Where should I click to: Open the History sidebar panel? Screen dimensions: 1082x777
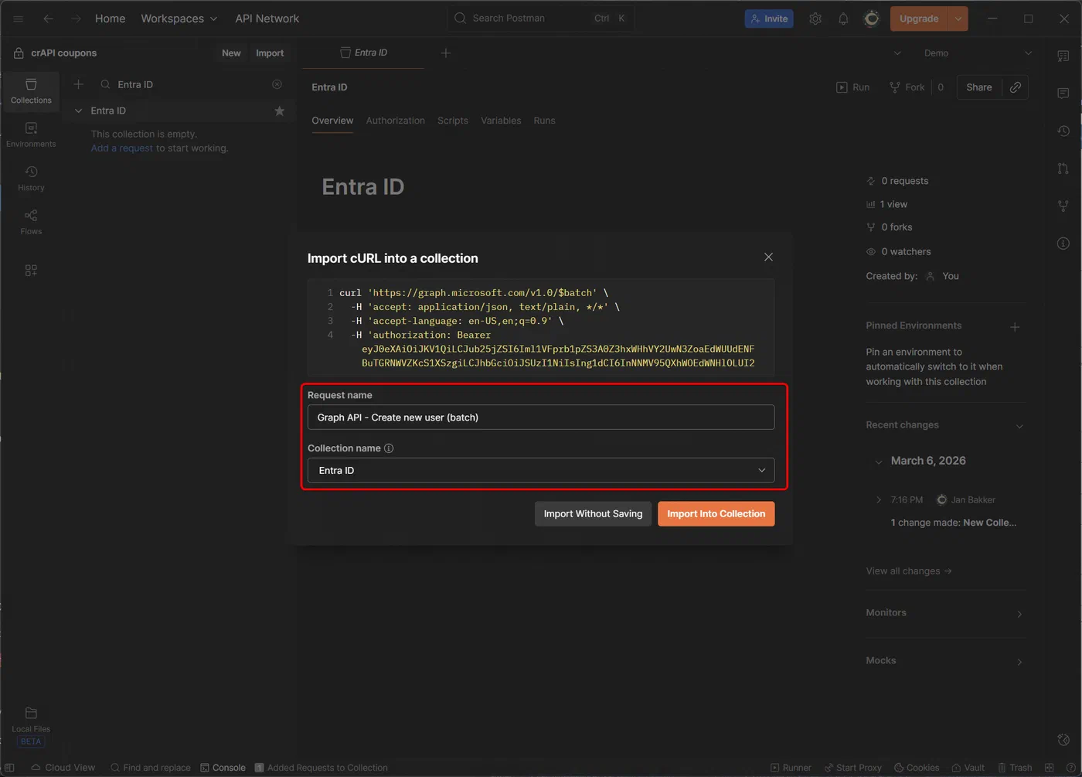click(x=31, y=179)
